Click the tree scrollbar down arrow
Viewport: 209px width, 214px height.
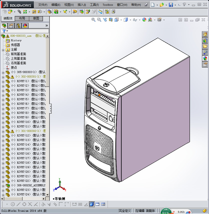point(47,195)
